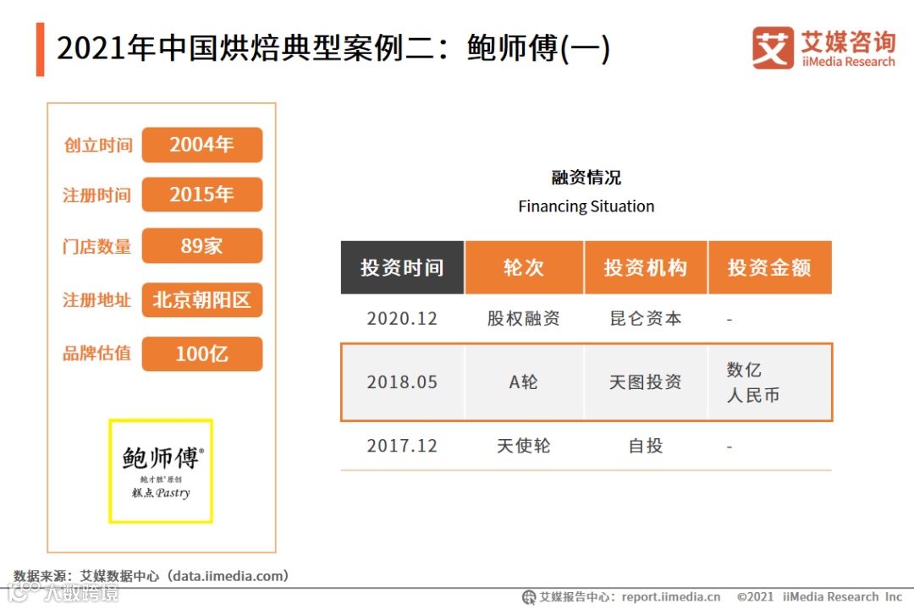The height and width of the screenshot is (609, 914).
Task: Select the 2004年 founding year badge
Action: 202,145
